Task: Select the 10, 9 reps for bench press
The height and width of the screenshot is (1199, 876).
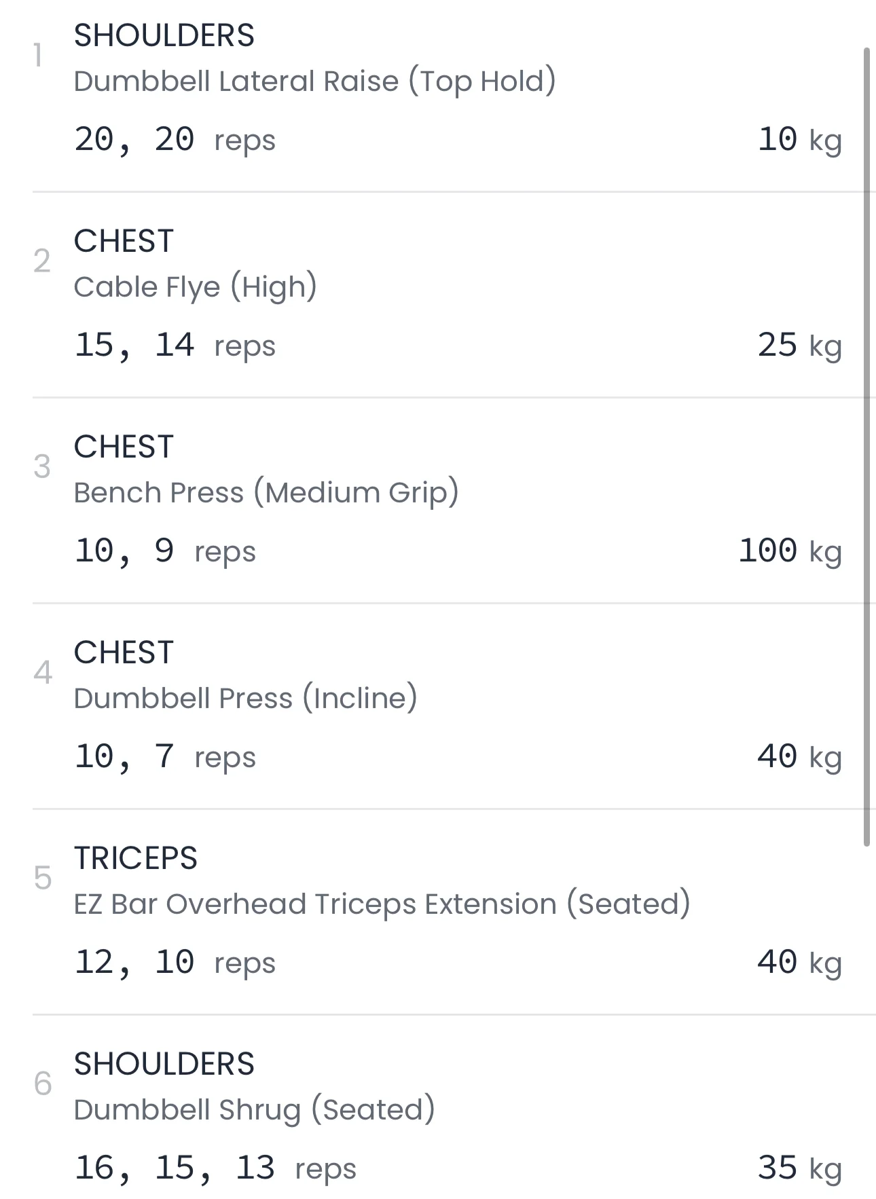Action: tap(164, 551)
